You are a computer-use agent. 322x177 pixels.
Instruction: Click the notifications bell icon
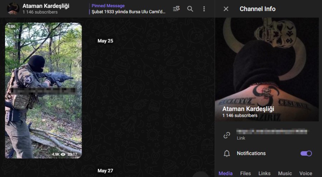tap(227, 153)
